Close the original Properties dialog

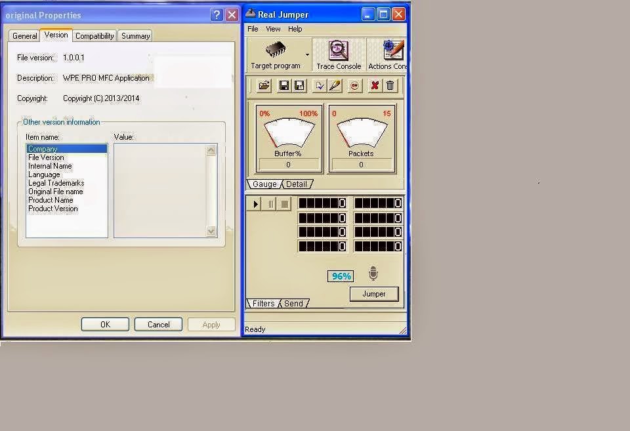coord(232,15)
